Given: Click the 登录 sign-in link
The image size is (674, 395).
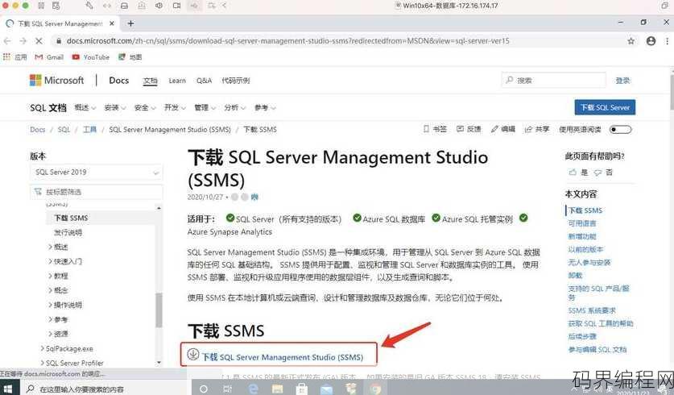Looking at the screenshot, I should 622,81.
